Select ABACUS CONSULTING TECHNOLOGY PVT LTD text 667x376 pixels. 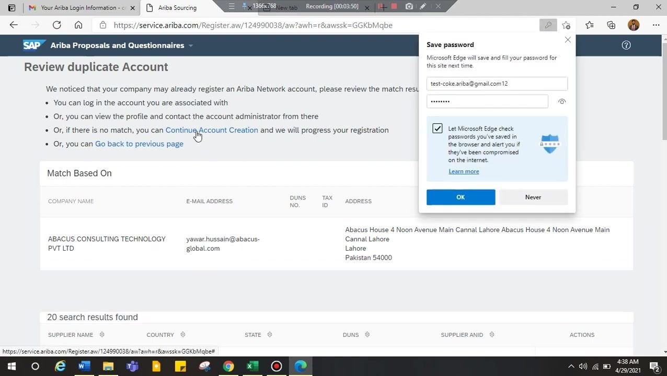click(107, 243)
